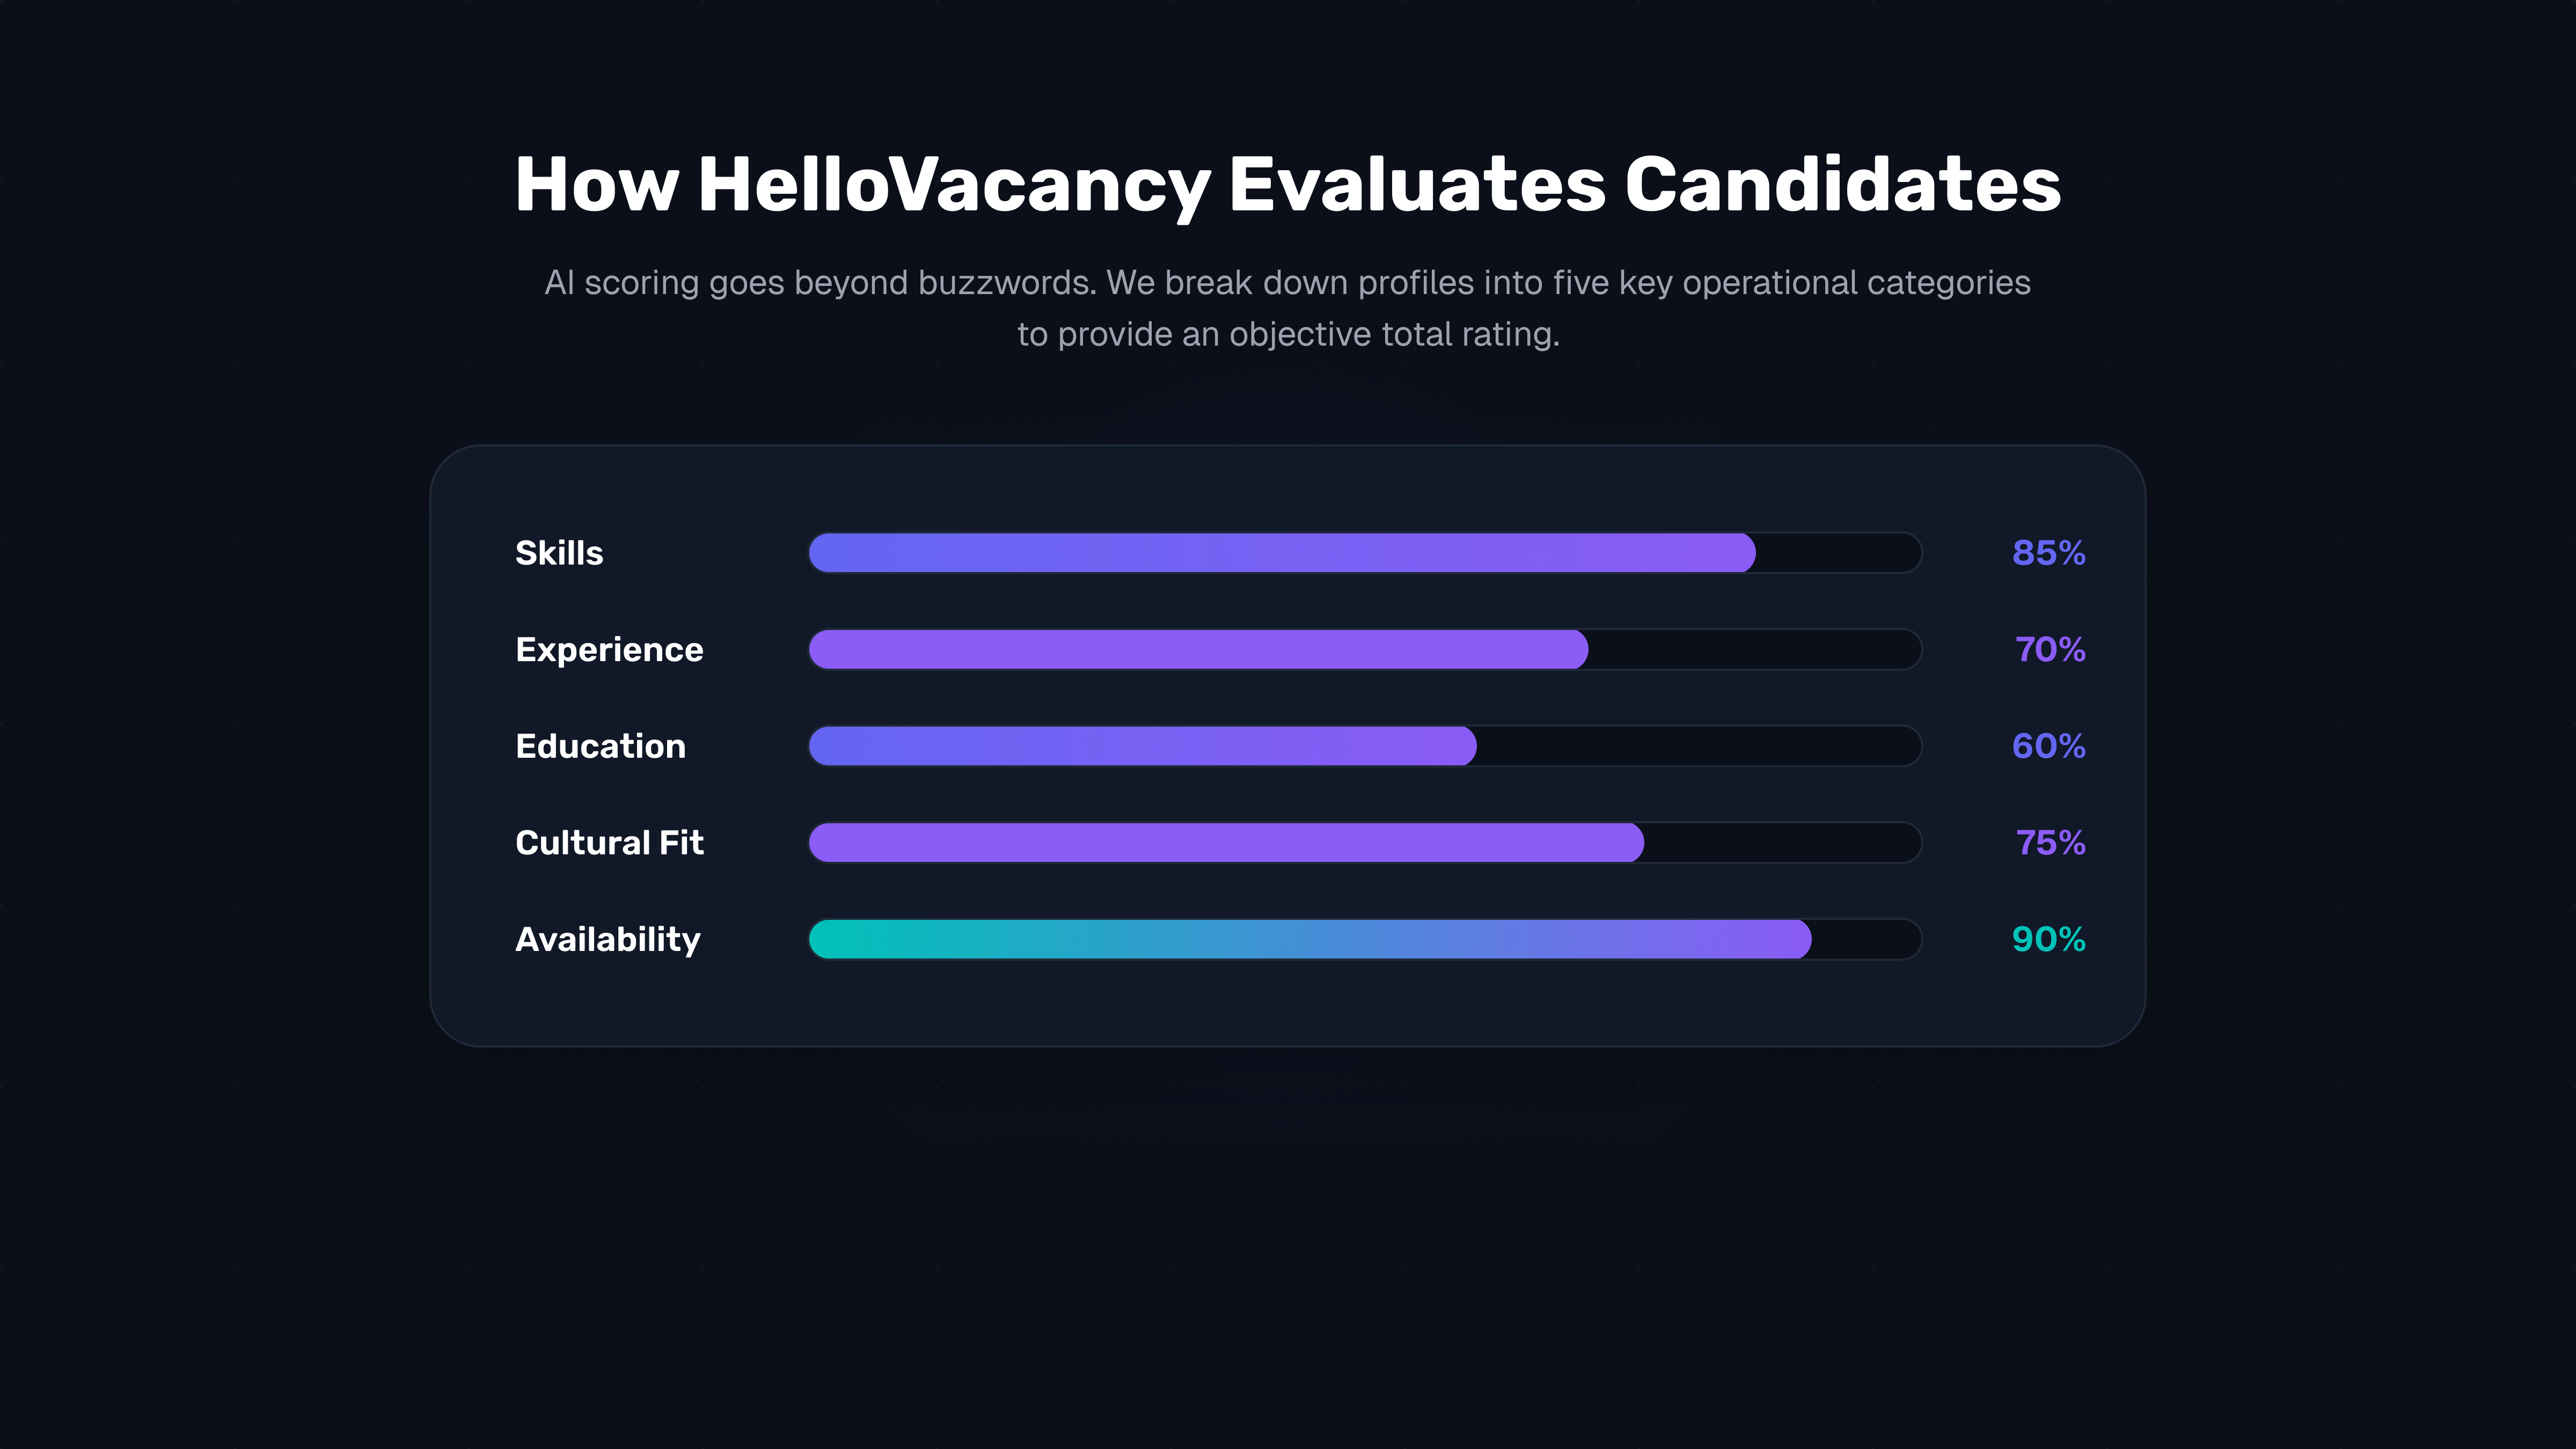Click the 60% score value

click(x=2048, y=746)
